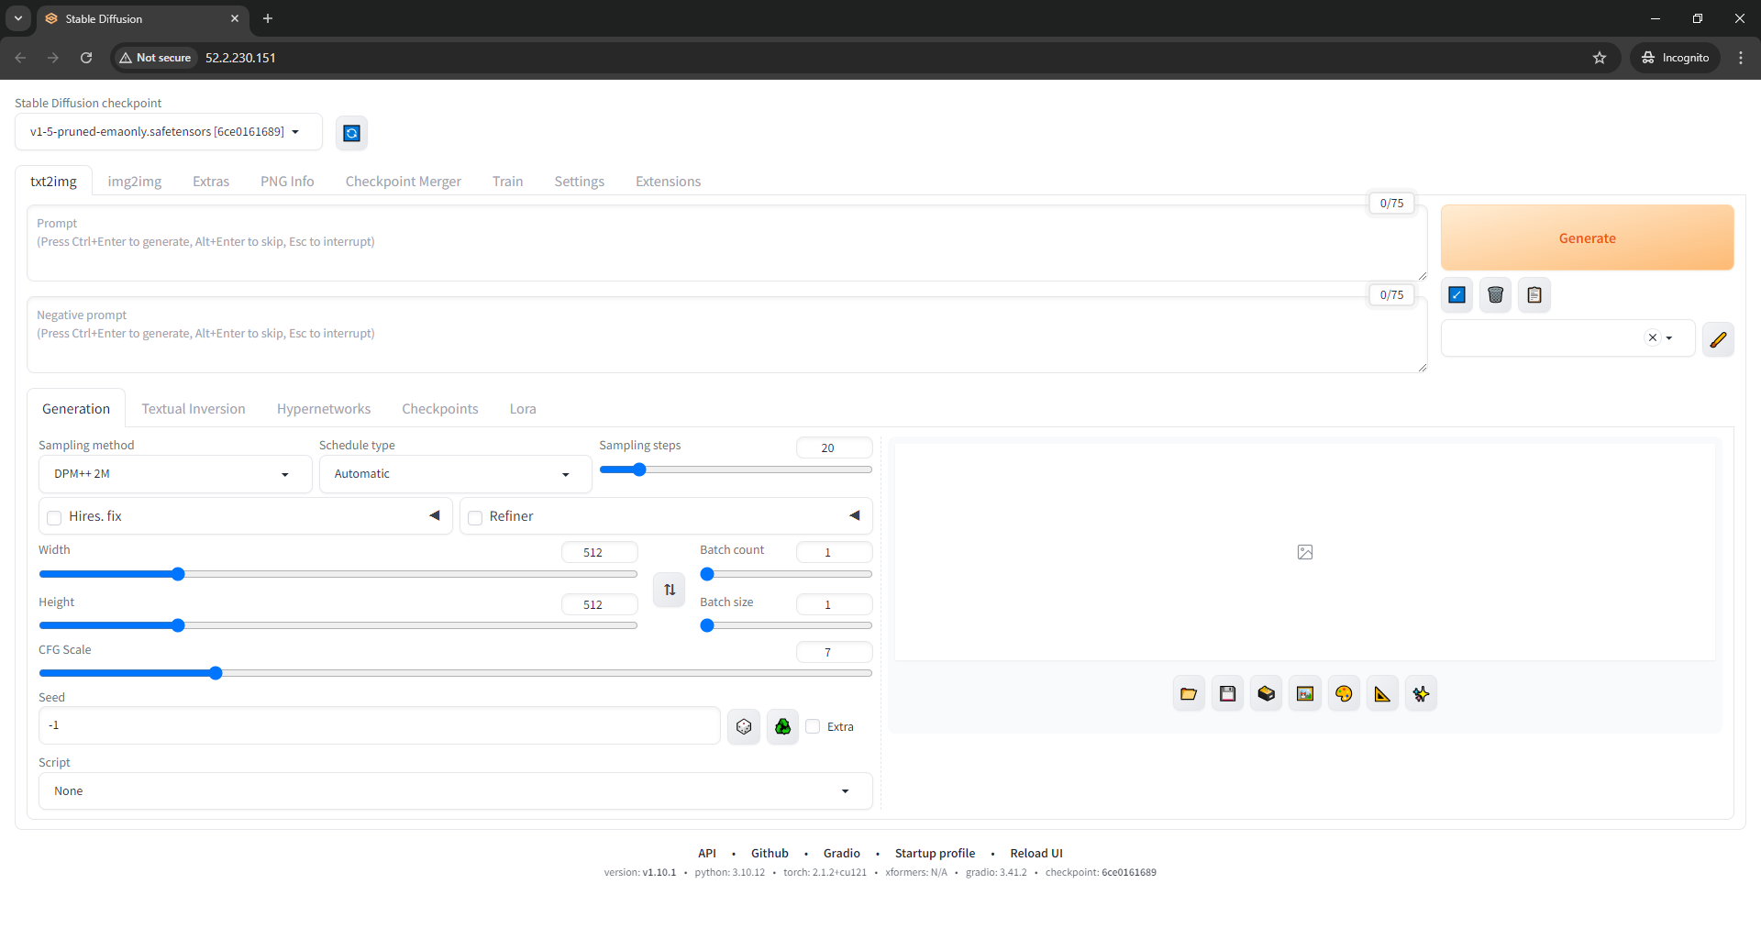Clear the selected styles X icon
The width and height of the screenshot is (1761, 928).
click(x=1653, y=337)
